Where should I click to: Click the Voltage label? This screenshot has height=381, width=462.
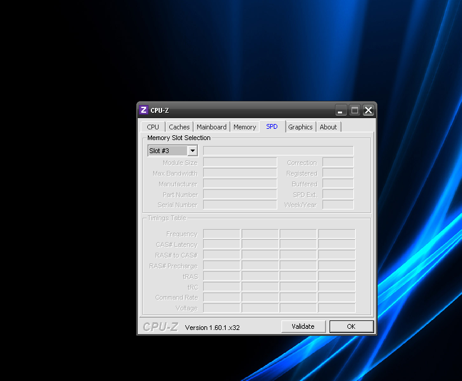coord(186,308)
